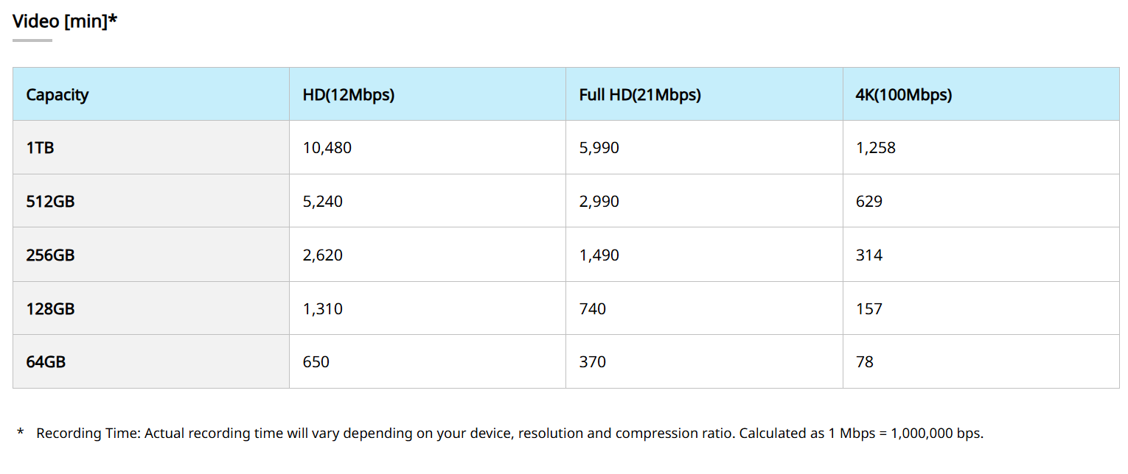Select the 1,258 cell under 4K
The height and width of the screenshot is (474, 1128).
click(x=876, y=148)
